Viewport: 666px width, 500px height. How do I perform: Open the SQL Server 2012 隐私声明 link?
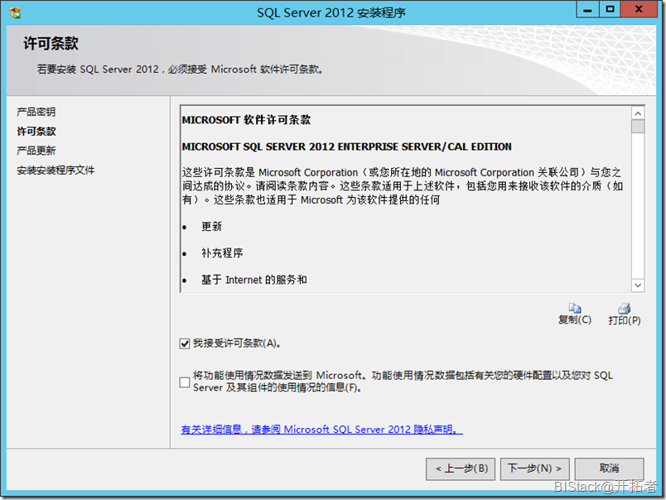[321, 430]
